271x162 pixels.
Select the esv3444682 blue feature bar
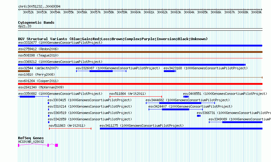click(181, 103)
